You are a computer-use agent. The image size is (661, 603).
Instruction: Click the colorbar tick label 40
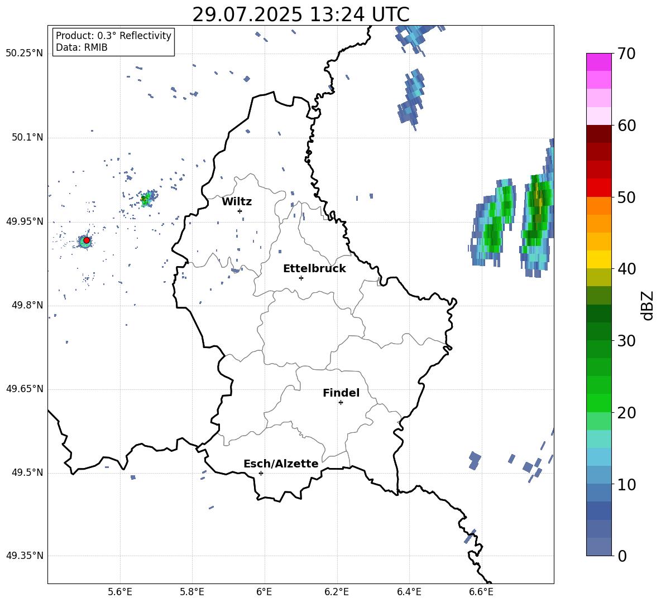[x=626, y=269]
